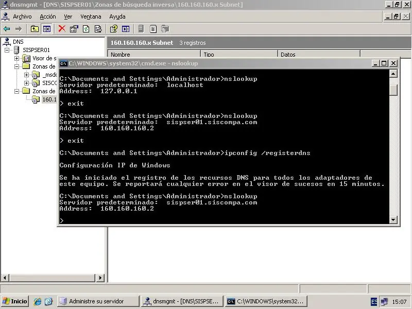Switch to dnsmgmt taskbar button

182,301
